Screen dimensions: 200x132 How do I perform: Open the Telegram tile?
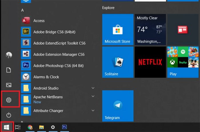tap(118, 106)
